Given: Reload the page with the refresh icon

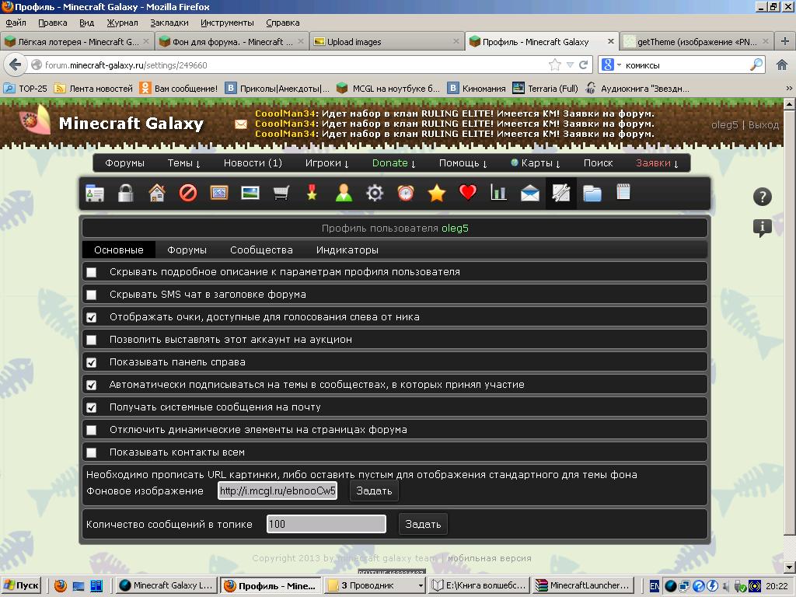Looking at the screenshot, I should pyautogui.click(x=583, y=65).
